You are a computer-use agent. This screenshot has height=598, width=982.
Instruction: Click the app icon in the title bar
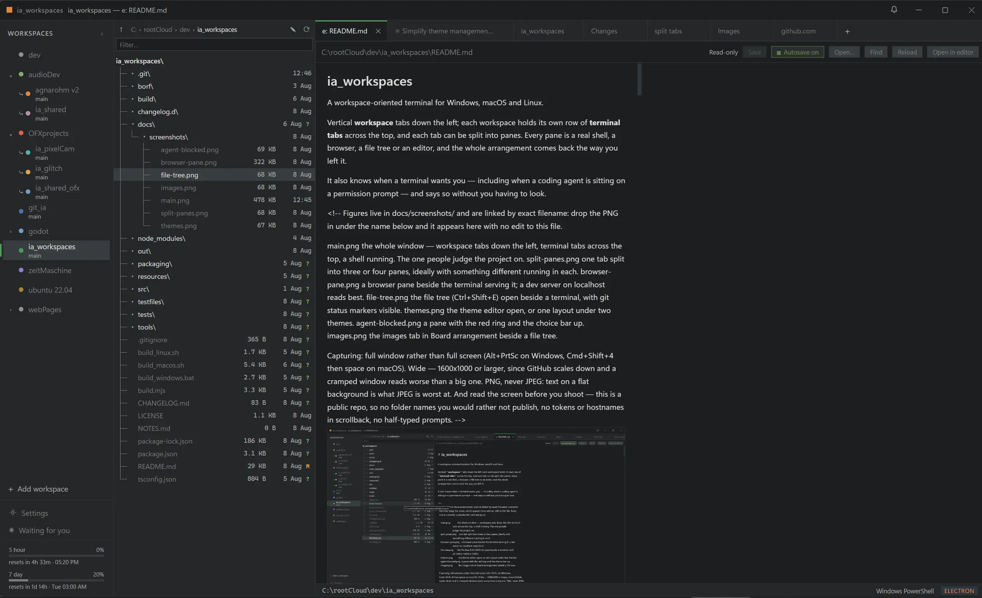pos(9,10)
